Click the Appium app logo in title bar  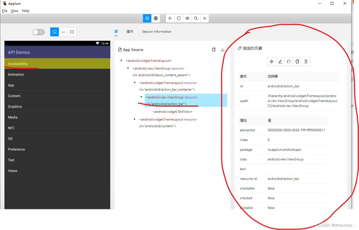pos(4,3)
